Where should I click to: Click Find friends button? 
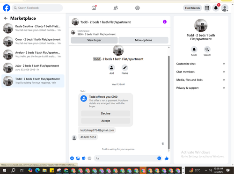(x=192, y=8)
